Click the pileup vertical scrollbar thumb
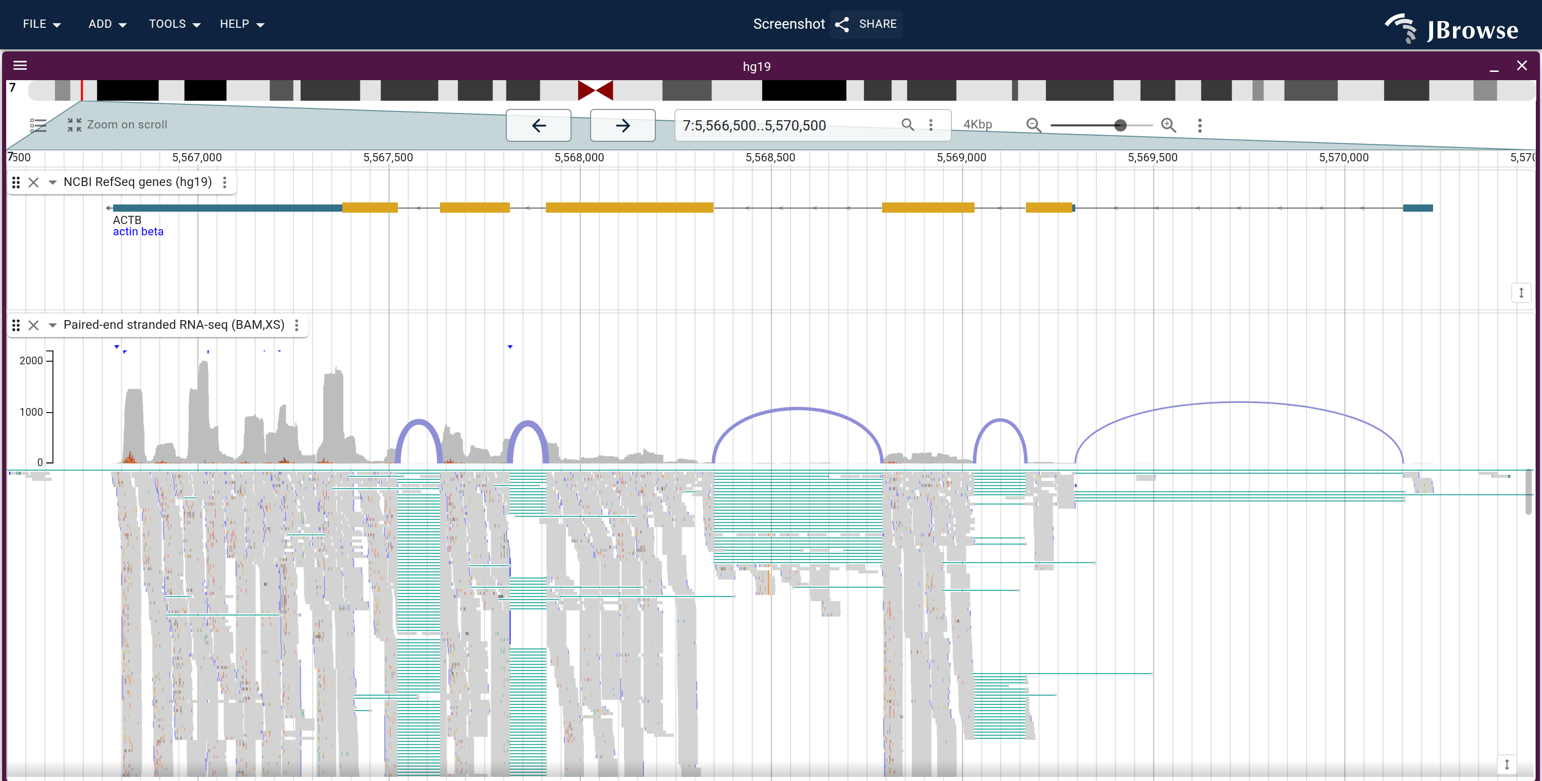This screenshot has width=1542, height=781. click(x=1528, y=492)
